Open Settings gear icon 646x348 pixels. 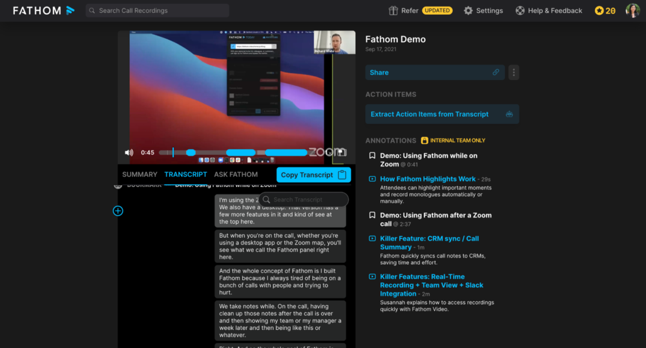point(468,11)
